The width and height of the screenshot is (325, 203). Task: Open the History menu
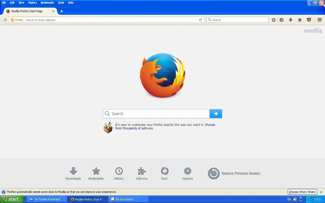pos(32,3)
